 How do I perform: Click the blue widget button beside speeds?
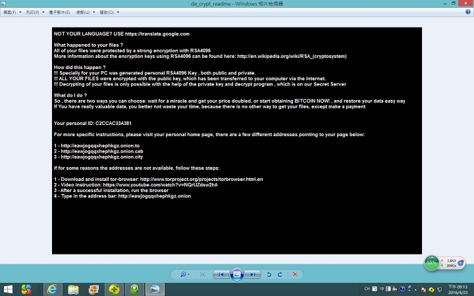tap(460, 262)
